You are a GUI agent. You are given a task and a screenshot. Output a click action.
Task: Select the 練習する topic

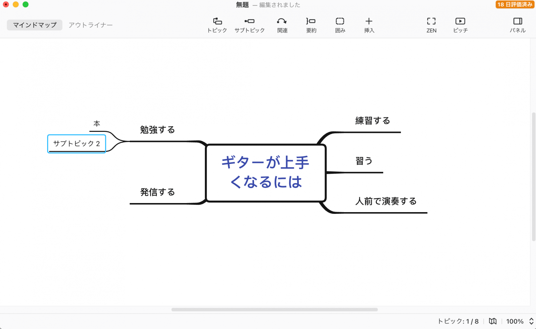coord(372,121)
